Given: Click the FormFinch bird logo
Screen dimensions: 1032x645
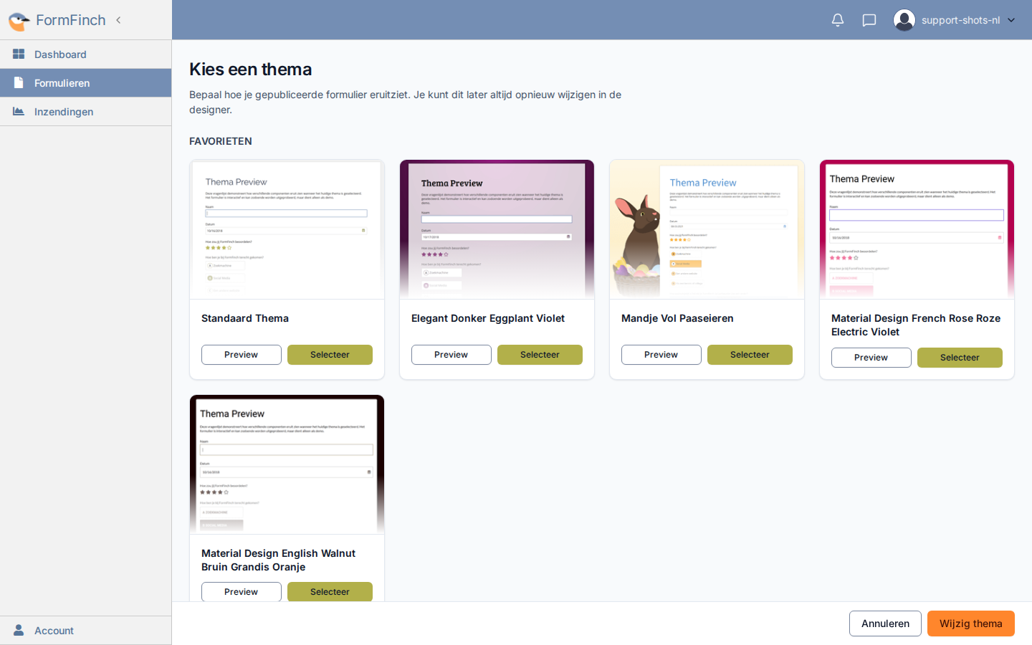Looking at the screenshot, I should (x=19, y=21).
